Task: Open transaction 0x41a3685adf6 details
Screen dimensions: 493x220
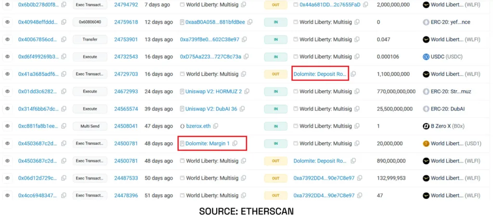Action: coord(39,74)
